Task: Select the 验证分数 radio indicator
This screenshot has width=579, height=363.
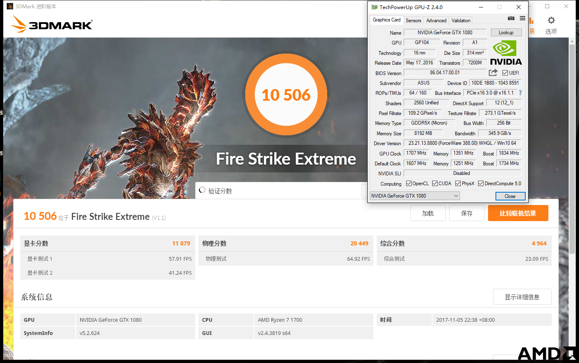Action: [202, 190]
